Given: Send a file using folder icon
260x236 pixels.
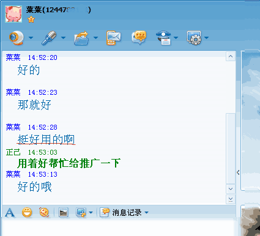Looking at the screenshot, I should 81,38.
